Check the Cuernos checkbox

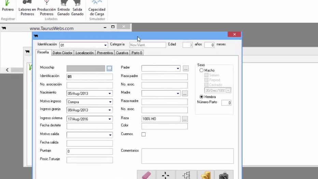tap(143, 134)
